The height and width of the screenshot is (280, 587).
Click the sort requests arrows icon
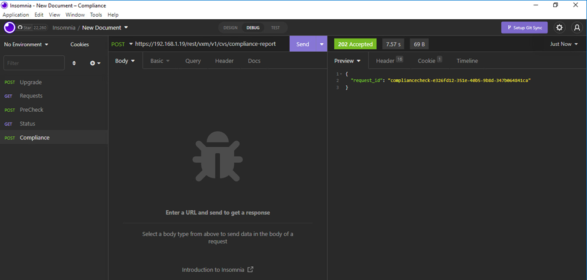pyautogui.click(x=74, y=63)
